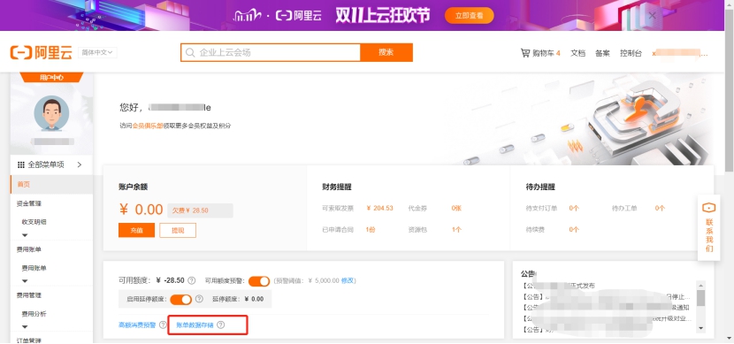The height and width of the screenshot is (344, 734).
Task: Click 0个 beside 待续费
Action: [x=574, y=230]
